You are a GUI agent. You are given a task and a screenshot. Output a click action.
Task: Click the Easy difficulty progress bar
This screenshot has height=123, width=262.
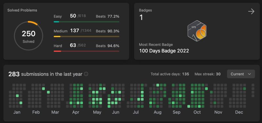coord(86,22)
